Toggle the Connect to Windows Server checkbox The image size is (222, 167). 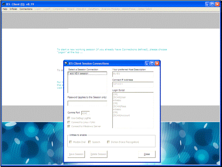click(x=69, y=126)
